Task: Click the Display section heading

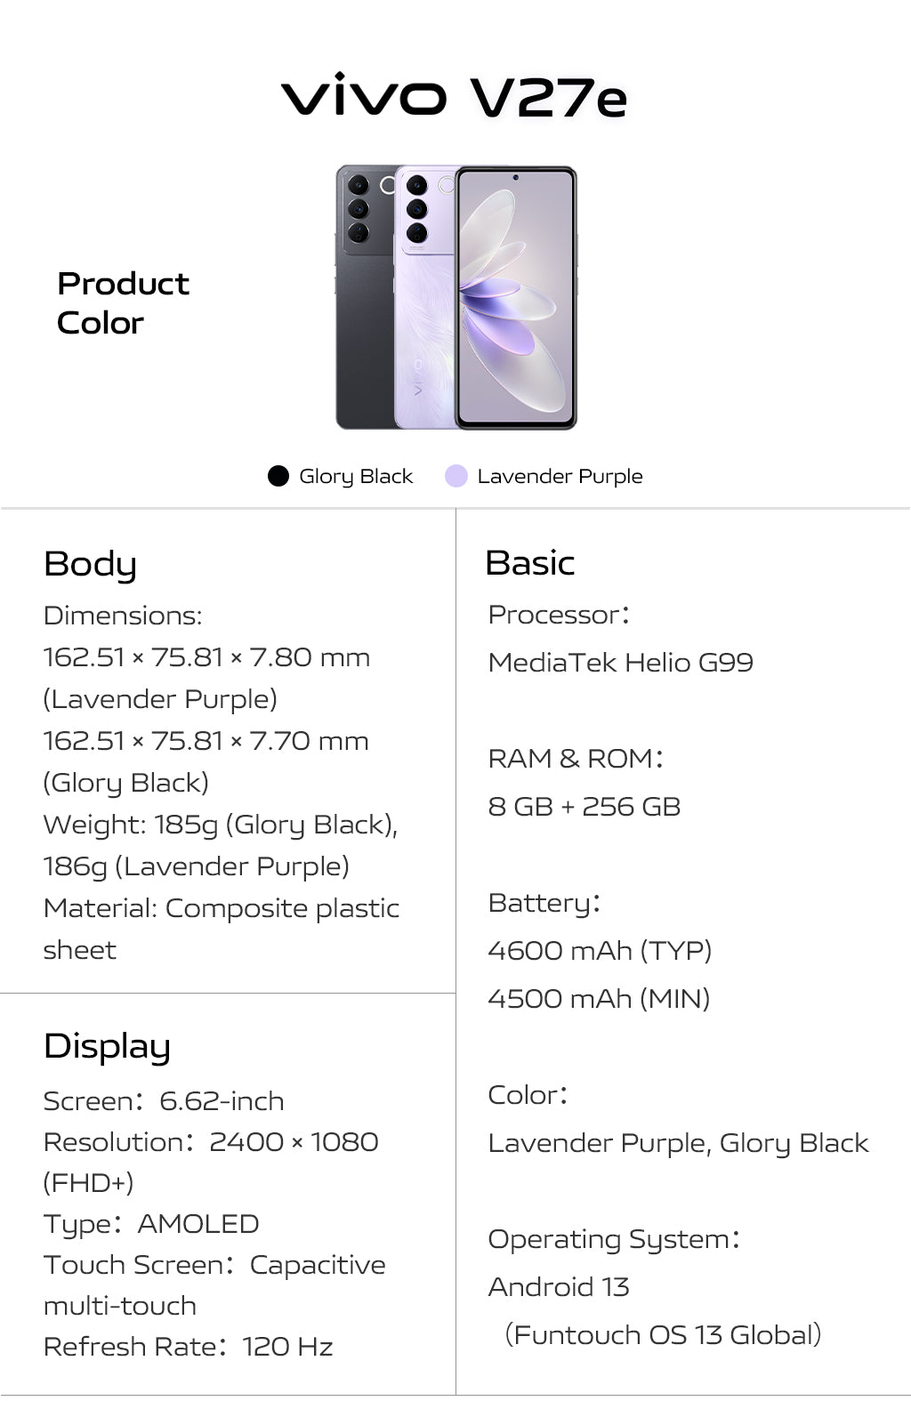Action: (107, 1048)
